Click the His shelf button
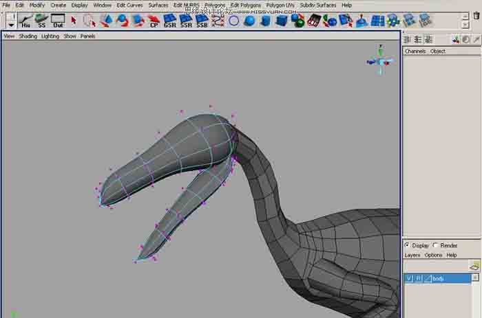The height and width of the screenshot is (318, 482). coord(25,20)
